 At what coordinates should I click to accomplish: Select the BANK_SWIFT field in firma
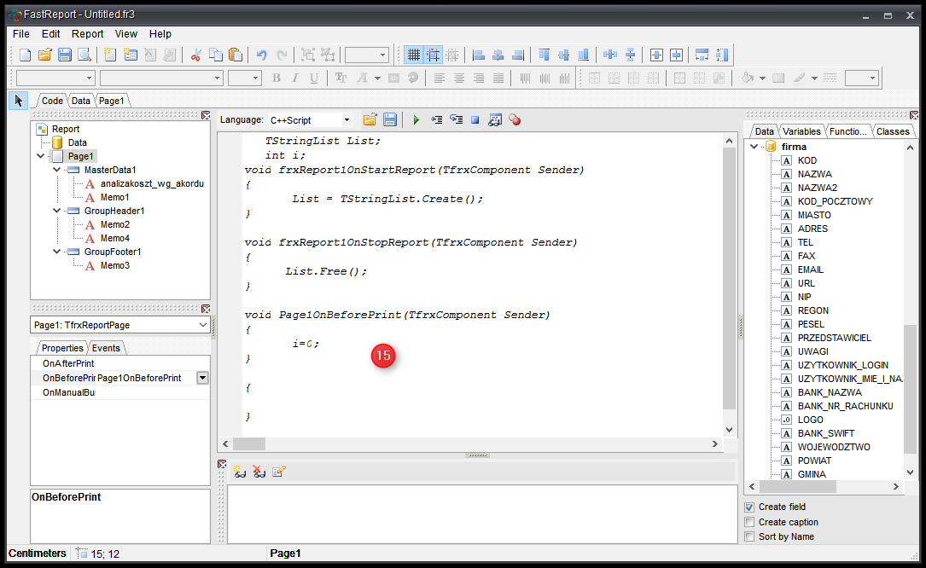click(x=825, y=433)
